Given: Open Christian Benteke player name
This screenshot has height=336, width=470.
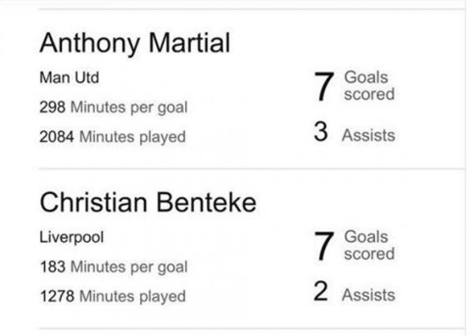Looking at the screenshot, I should 148,203.
